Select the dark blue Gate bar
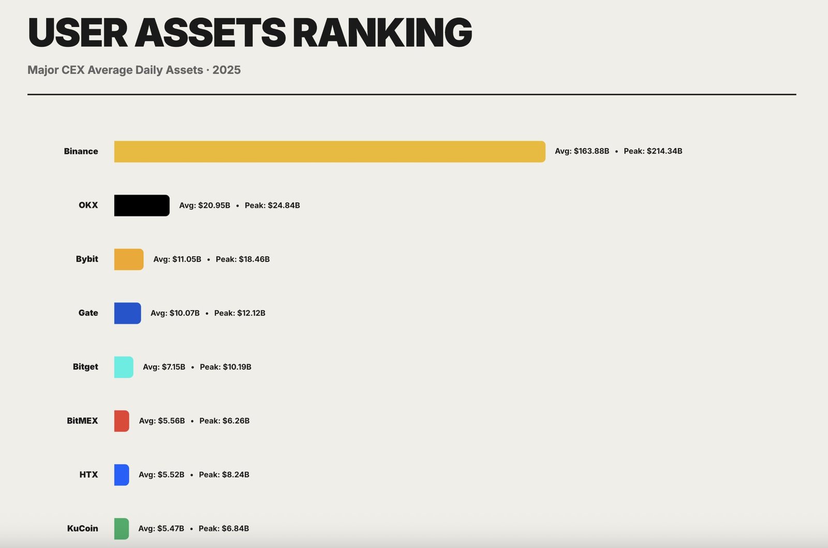Screen dimensions: 828x548 pos(127,313)
